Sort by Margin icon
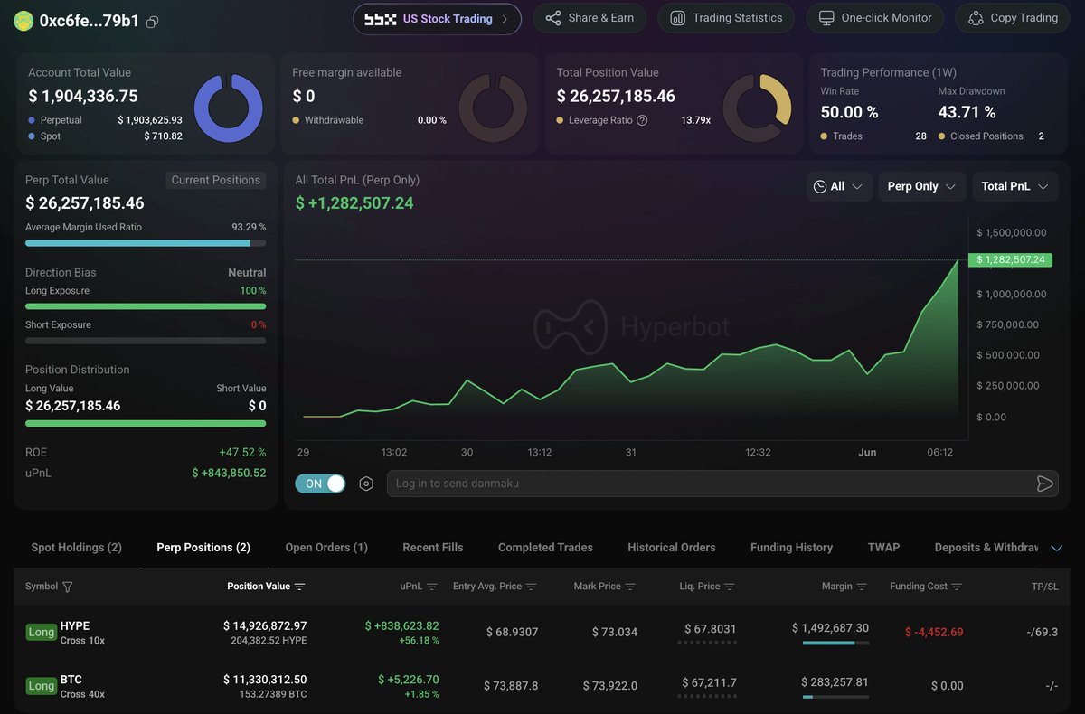1085x714 pixels. coord(863,587)
